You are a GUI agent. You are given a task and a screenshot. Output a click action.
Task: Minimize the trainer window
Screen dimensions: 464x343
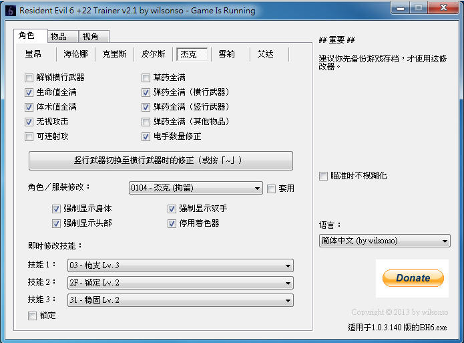click(401, 8)
